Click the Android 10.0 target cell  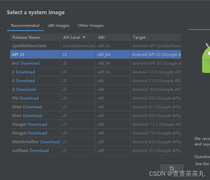(x=156, y=89)
